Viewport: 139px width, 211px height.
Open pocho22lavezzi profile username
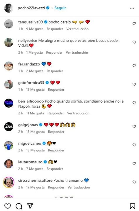point(31,8)
